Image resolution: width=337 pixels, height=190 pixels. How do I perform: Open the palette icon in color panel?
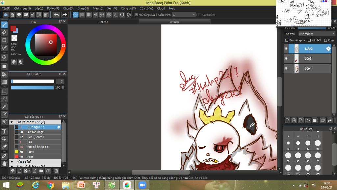tap(14, 62)
